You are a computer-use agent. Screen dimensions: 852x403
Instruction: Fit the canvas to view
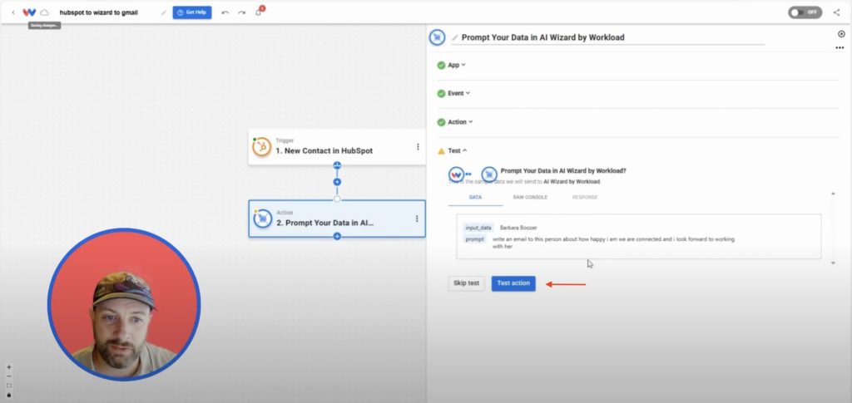tap(8, 386)
